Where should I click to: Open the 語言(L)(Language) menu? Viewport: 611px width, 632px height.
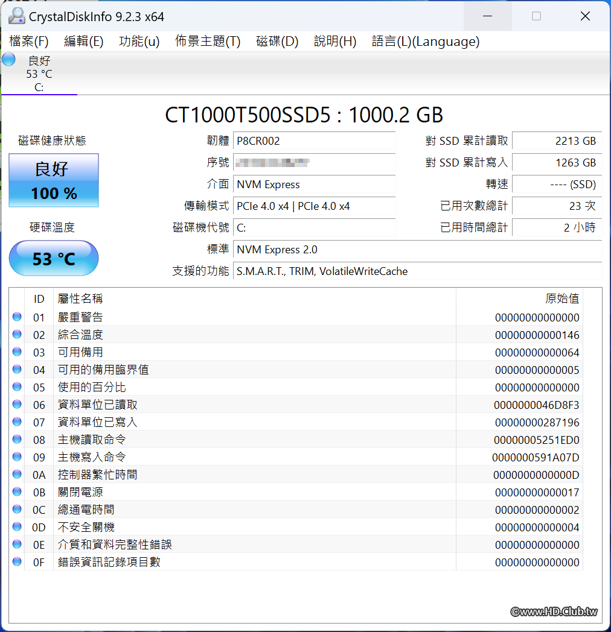point(426,41)
